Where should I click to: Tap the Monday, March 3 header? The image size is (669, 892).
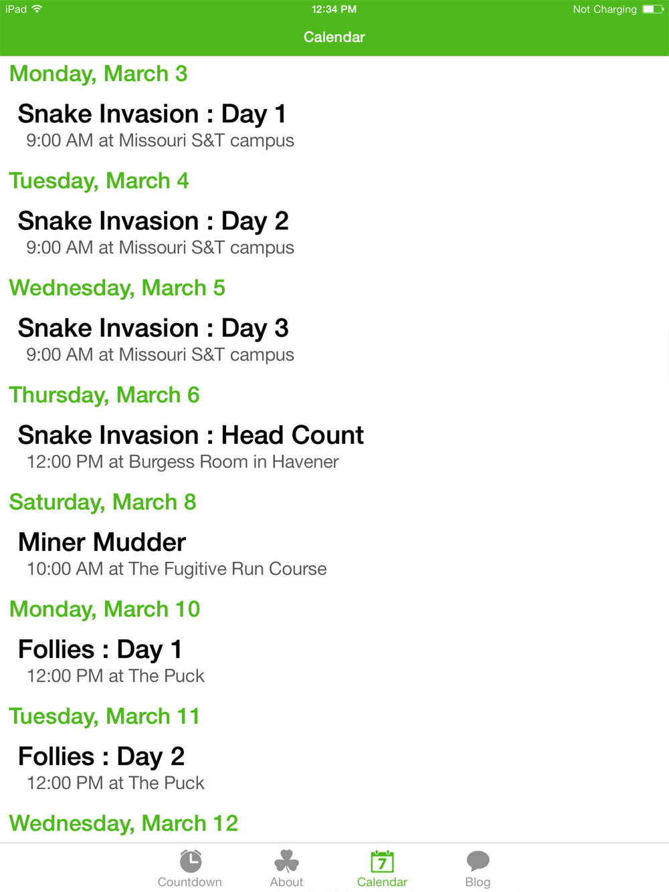pos(98,74)
